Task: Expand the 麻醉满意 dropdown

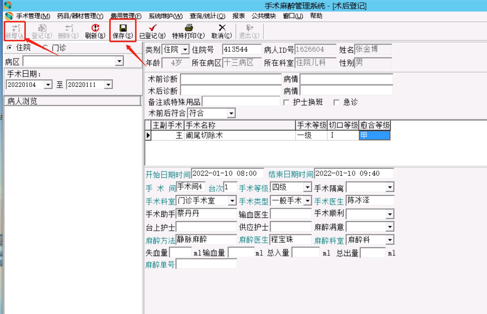Action: point(390,227)
